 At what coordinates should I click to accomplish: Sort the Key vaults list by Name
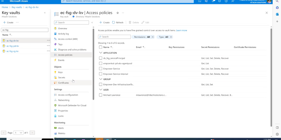click(x=7, y=35)
